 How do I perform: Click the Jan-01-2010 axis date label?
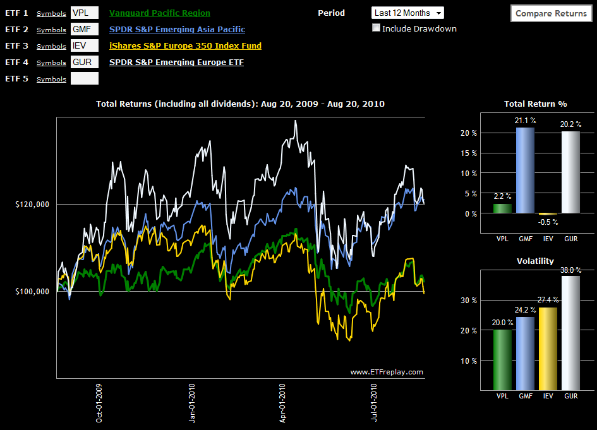click(x=192, y=403)
